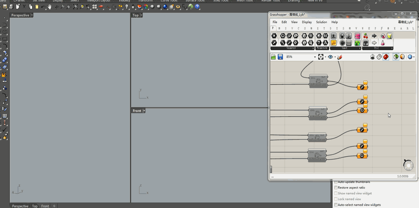This screenshot has height=208, width=419.
Task: Enable wireframe preview mode in Grasshopper
Action: (x=379, y=57)
